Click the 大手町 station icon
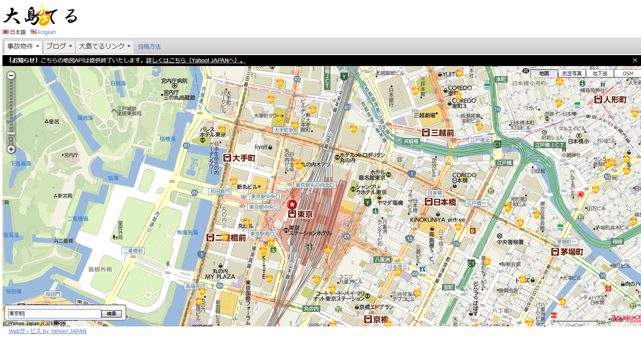This screenshot has height=339, width=641. tap(227, 158)
